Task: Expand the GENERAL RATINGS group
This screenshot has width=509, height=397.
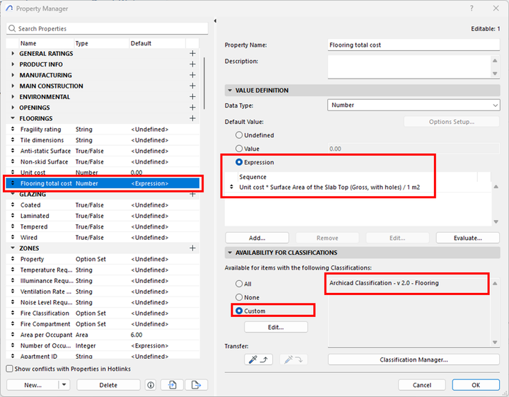Action: click(x=13, y=53)
